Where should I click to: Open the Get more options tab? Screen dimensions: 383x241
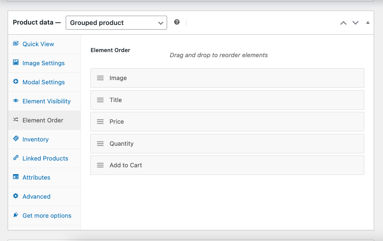pyautogui.click(x=47, y=216)
